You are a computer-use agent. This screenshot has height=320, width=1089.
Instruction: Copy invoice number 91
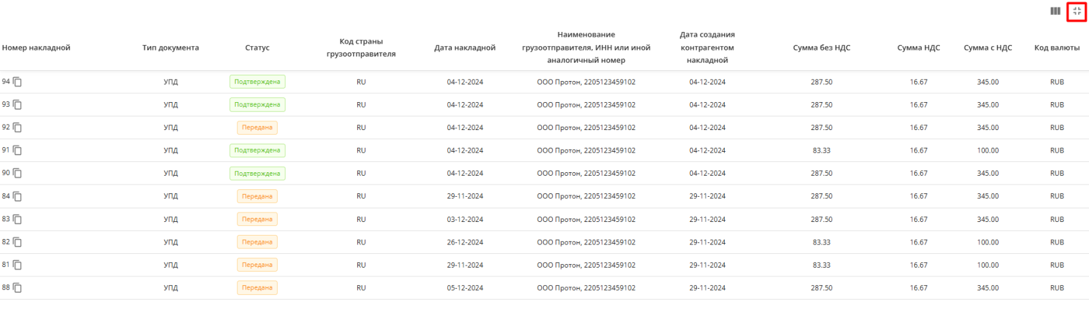(18, 150)
